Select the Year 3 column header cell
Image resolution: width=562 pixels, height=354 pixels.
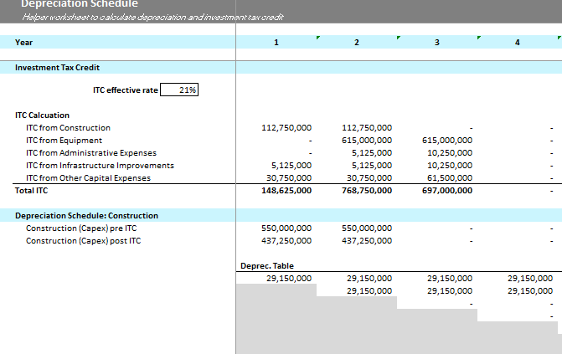(436, 43)
